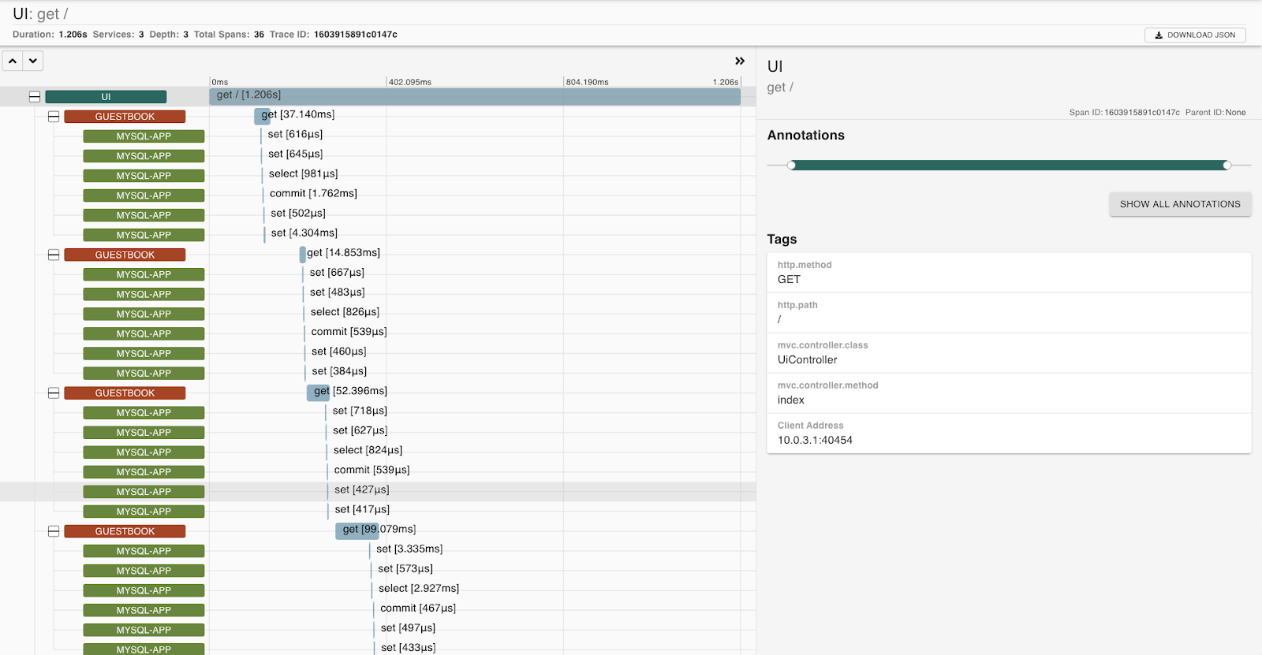This screenshot has height=655, width=1262.
Task: Select the select [981µs] span row
Action: pos(303,174)
